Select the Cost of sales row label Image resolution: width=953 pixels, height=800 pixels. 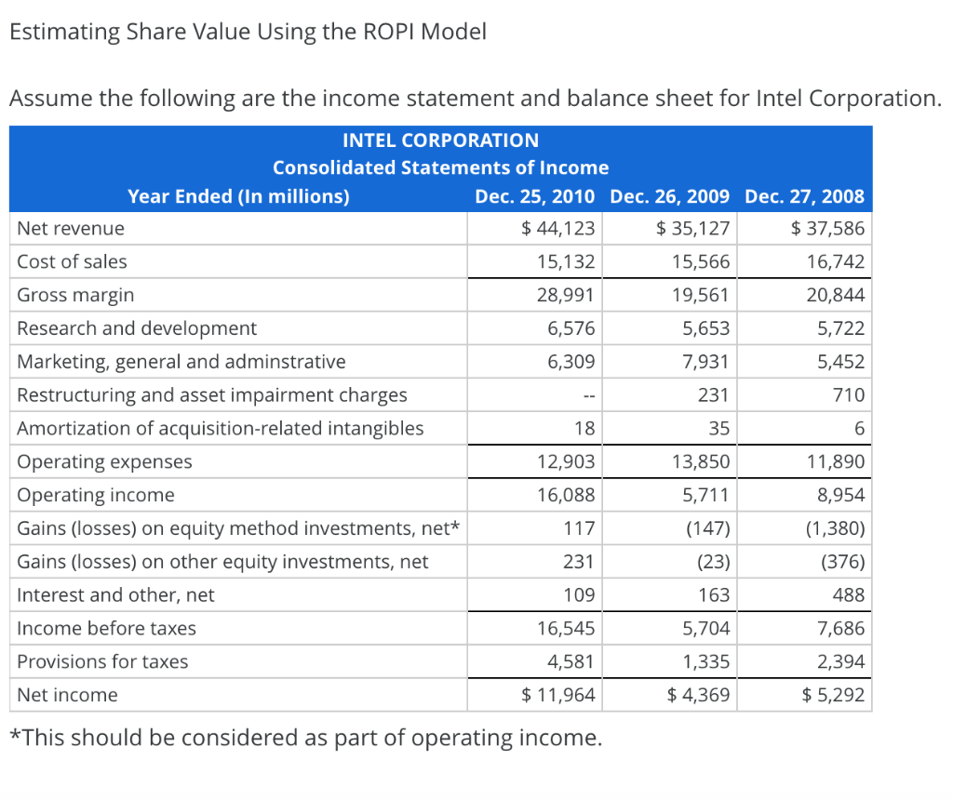72,261
